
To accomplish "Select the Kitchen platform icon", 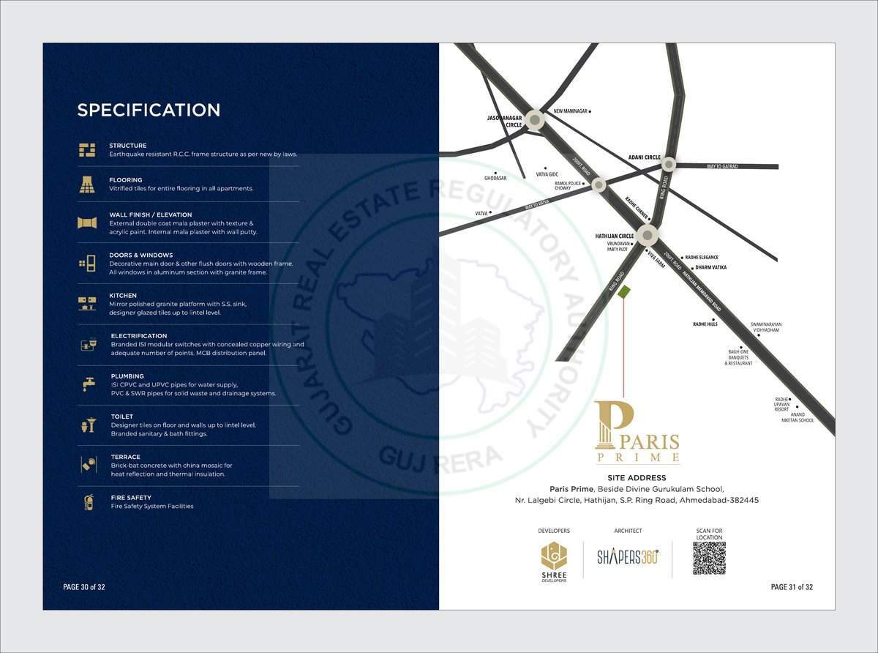I will (x=87, y=304).
